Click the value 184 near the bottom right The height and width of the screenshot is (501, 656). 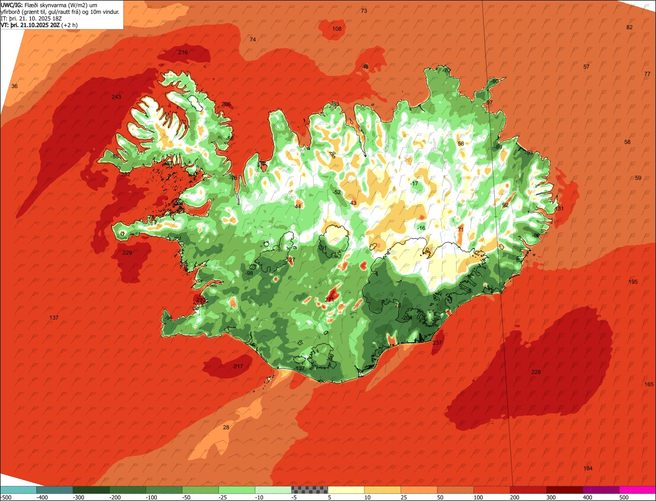coord(588,469)
